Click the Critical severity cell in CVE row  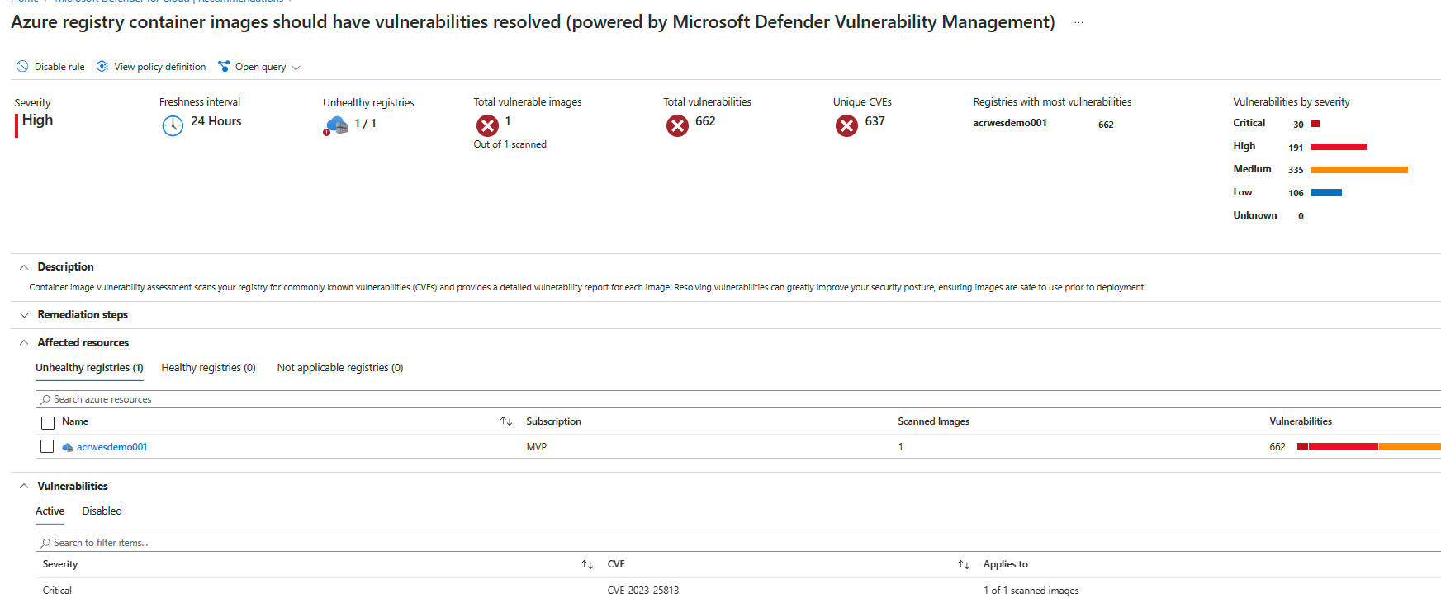click(x=57, y=591)
